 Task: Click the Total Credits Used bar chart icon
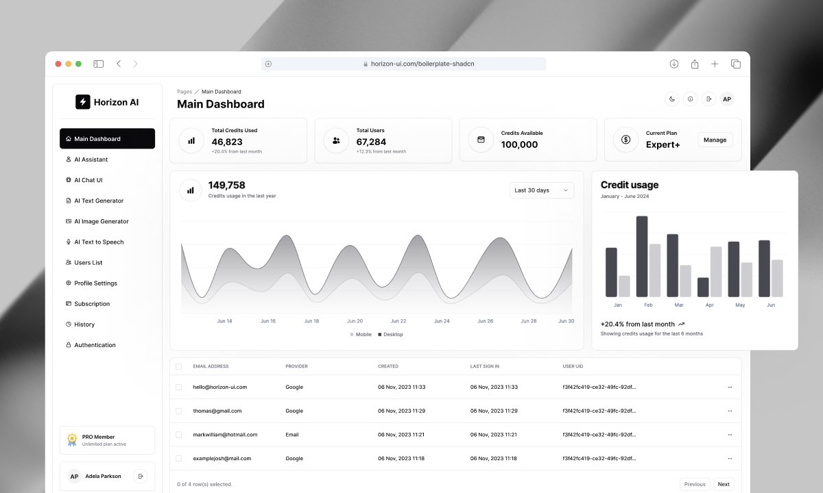(191, 140)
